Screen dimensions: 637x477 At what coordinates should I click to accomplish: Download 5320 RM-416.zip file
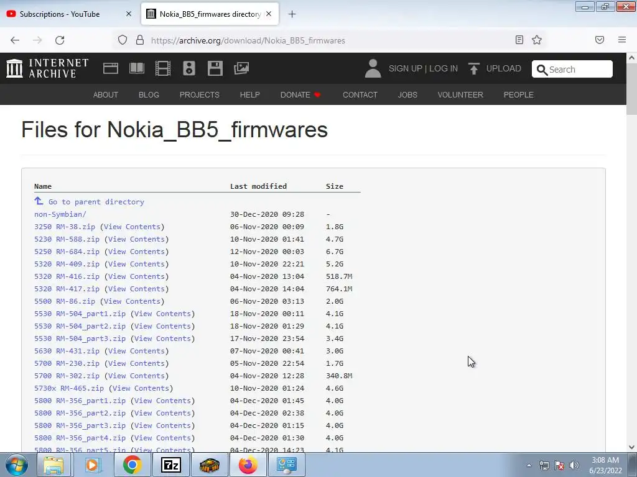[67, 276]
